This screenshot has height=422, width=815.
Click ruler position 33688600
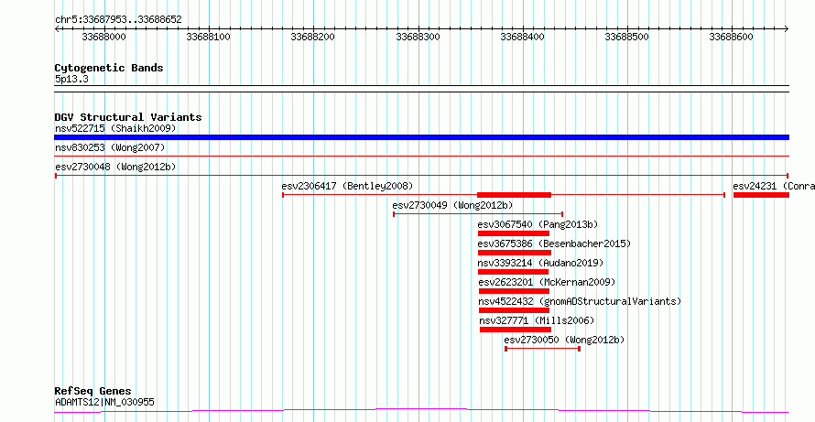point(732,37)
